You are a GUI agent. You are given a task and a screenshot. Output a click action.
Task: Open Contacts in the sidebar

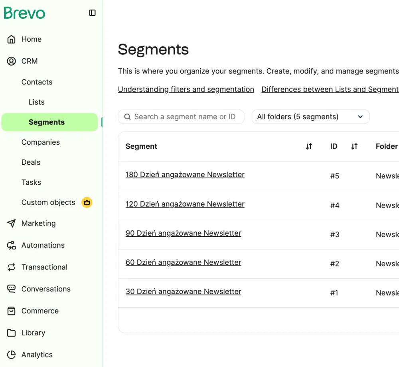(x=37, y=82)
